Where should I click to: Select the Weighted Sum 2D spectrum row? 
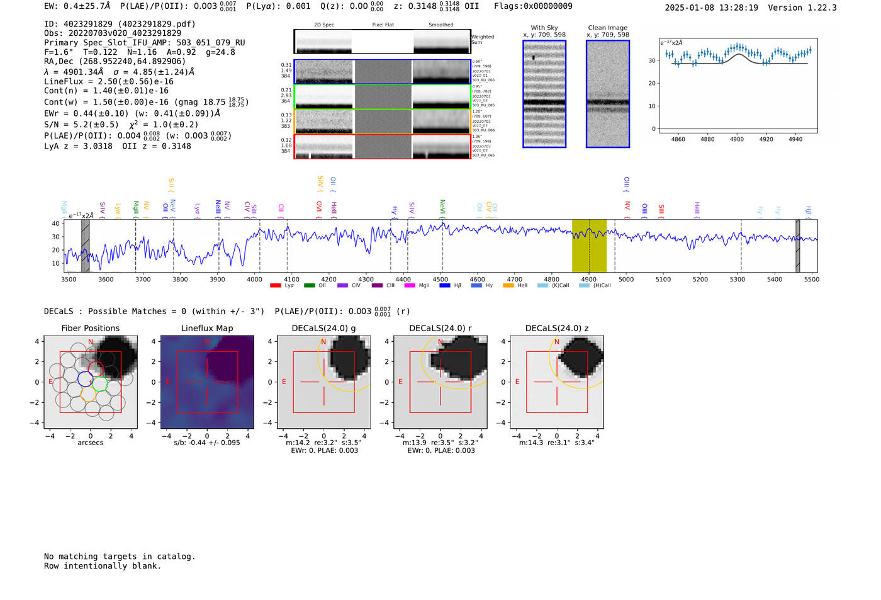(x=383, y=42)
